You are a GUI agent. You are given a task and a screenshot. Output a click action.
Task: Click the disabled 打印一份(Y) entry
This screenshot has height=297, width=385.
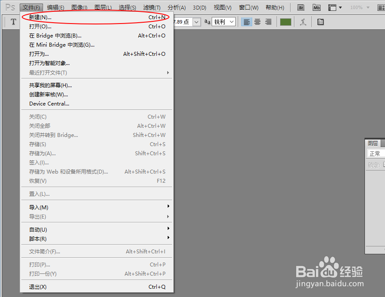coord(97,273)
